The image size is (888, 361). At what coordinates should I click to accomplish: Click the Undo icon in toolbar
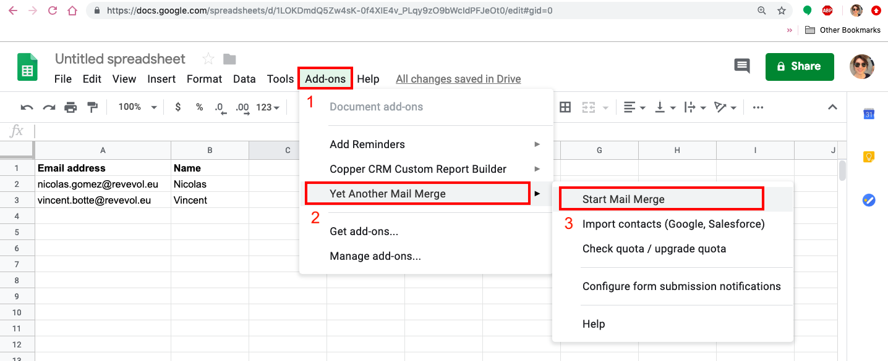pyautogui.click(x=27, y=107)
